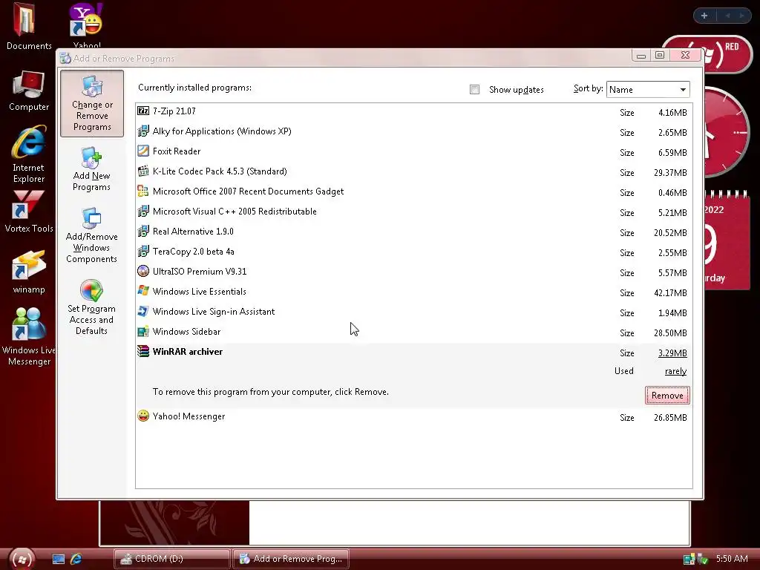Select the '7-Zip 21.07' program row

pos(413,111)
